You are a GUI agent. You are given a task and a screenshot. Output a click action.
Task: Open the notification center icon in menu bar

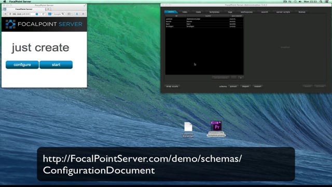pos(327,2)
